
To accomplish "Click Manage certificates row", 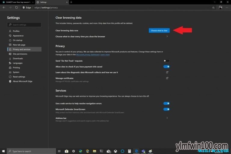I will [x=112, y=80].
